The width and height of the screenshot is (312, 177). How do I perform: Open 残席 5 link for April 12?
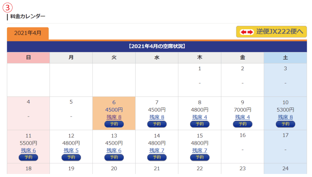[71, 150]
